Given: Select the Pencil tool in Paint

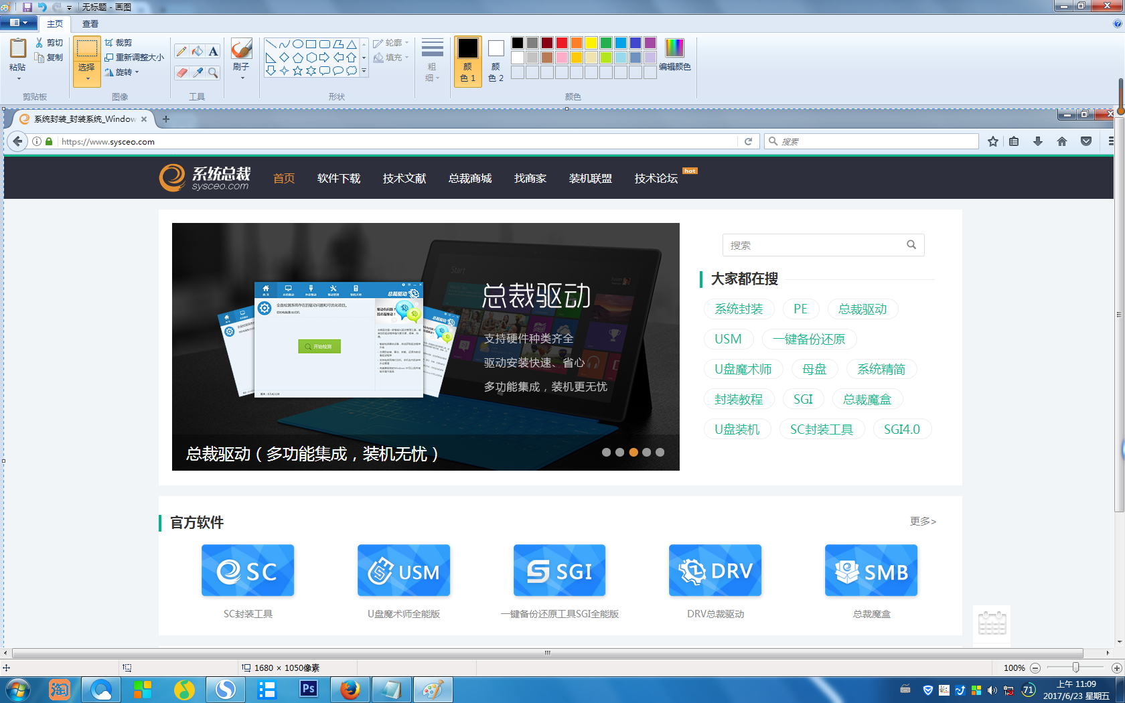Looking at the screenshot, I should pyautogui.click(x=181, y=52).
